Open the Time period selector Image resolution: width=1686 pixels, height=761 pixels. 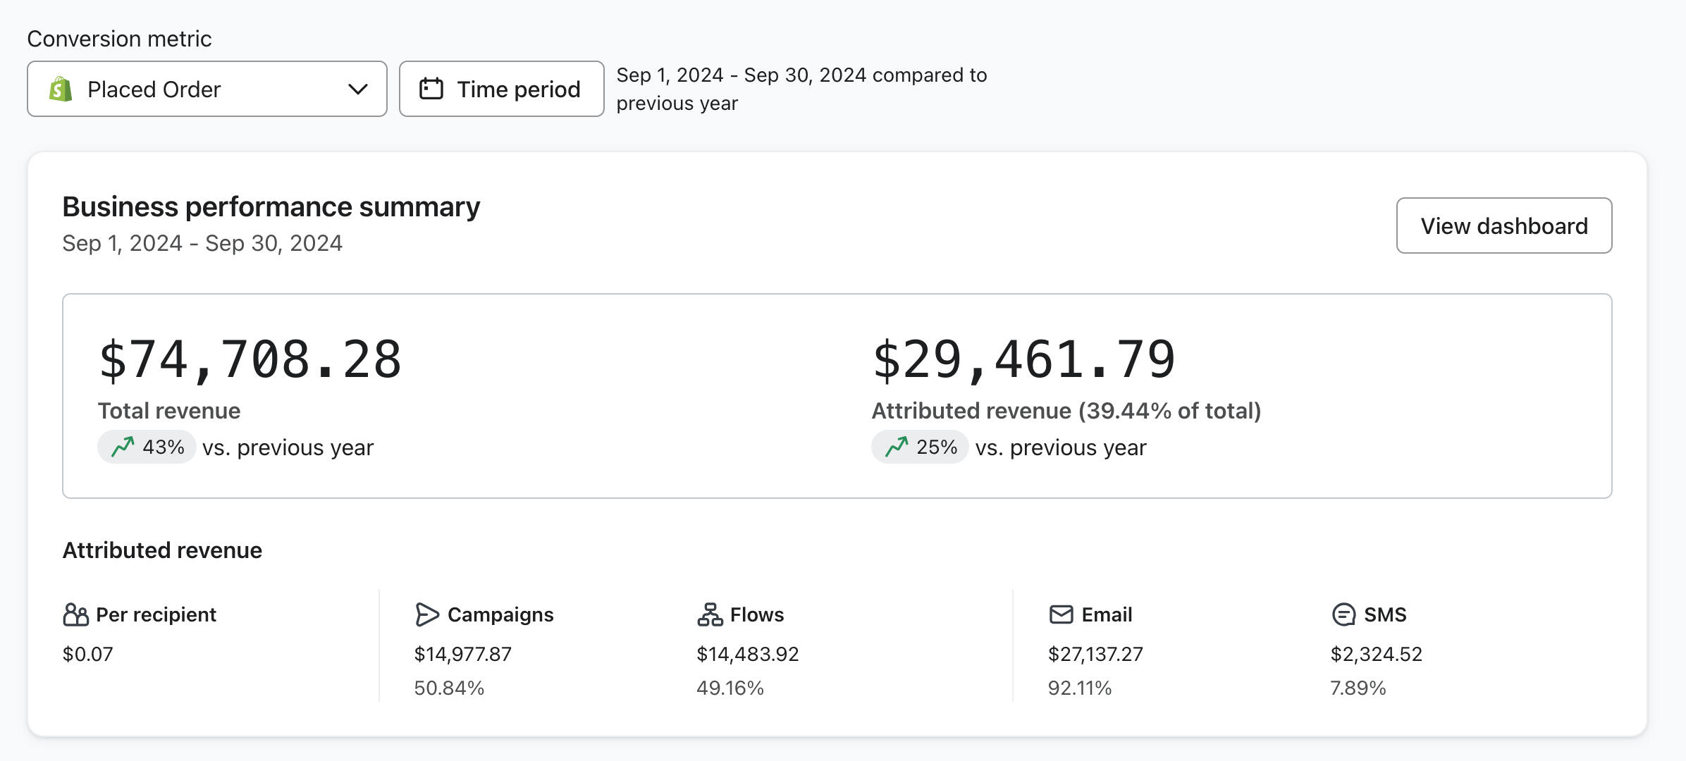coord(501,89)
